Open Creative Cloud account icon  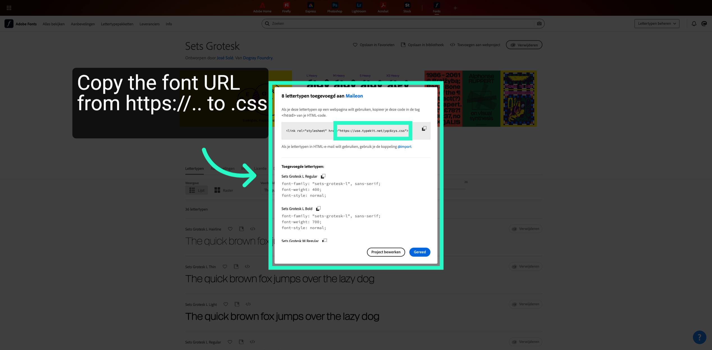coord(704,24)
